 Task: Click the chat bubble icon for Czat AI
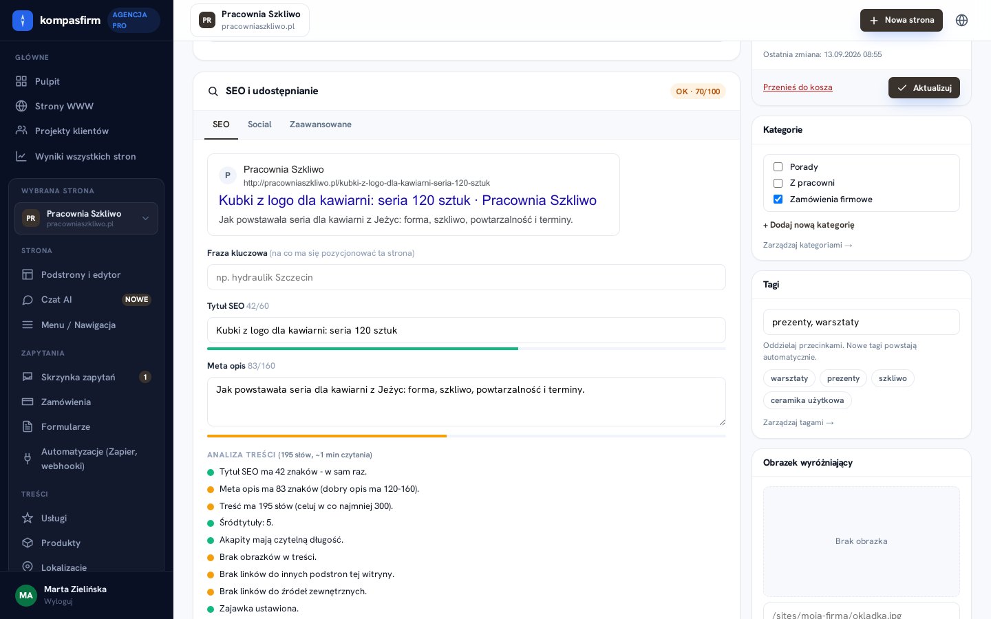[28, 300]
